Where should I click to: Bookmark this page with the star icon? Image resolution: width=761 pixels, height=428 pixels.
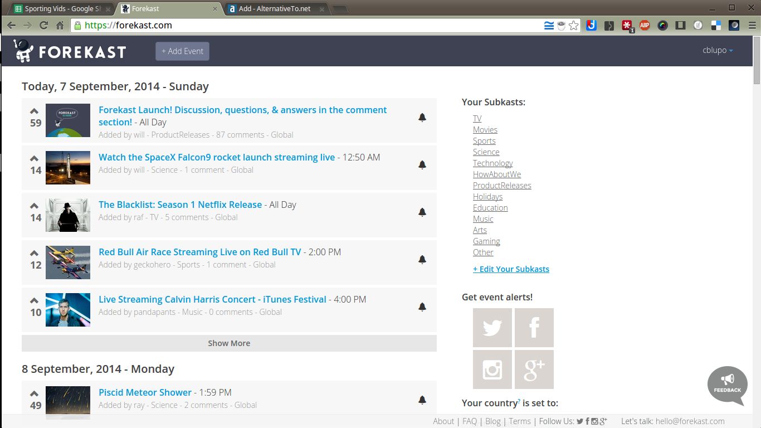[x=574, y=25]
